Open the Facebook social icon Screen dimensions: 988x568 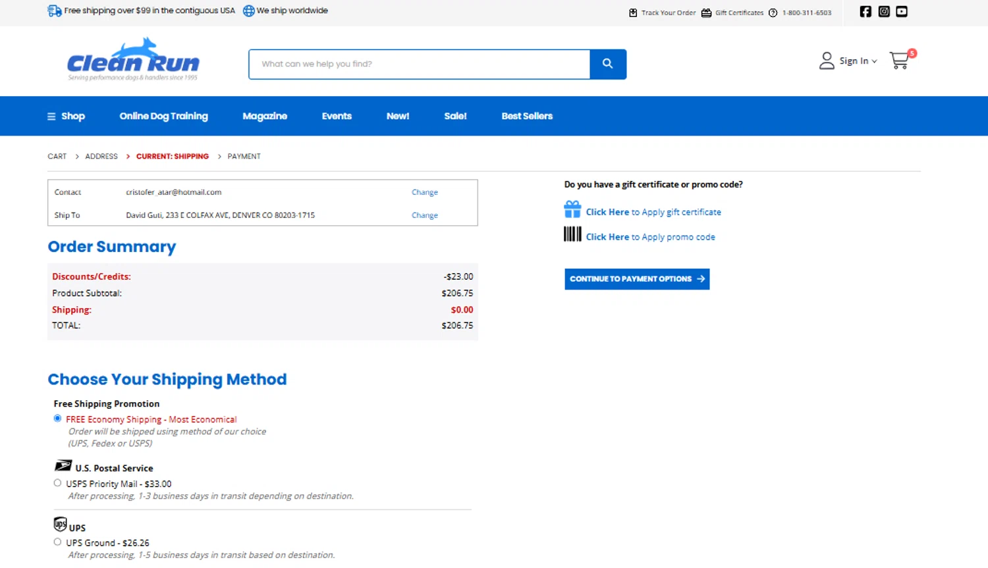click(865, 11)
